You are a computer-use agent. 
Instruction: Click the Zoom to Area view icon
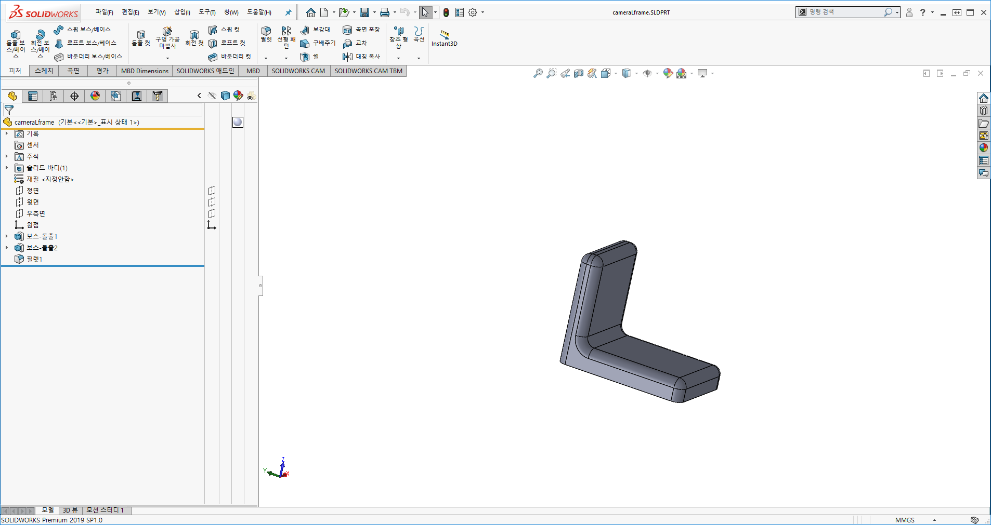point(552,74)
